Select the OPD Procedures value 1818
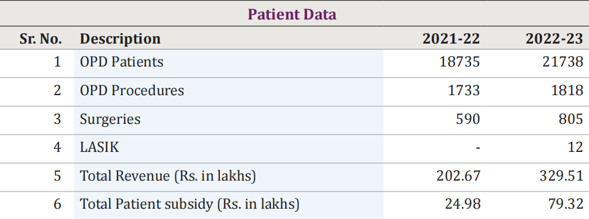 567,91
